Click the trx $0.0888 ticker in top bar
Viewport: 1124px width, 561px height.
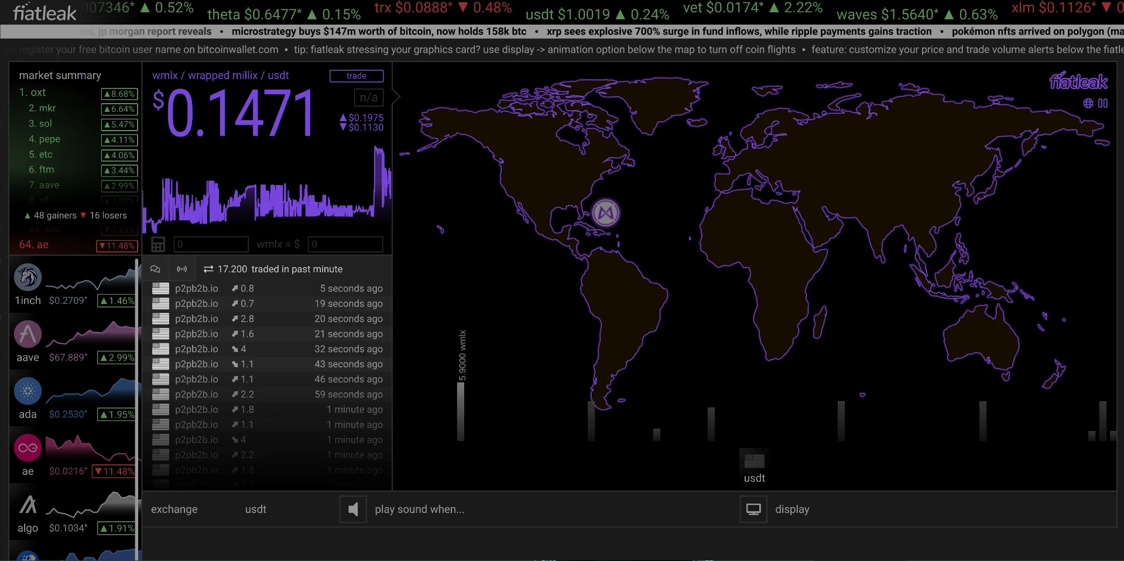tap(443, 8)
